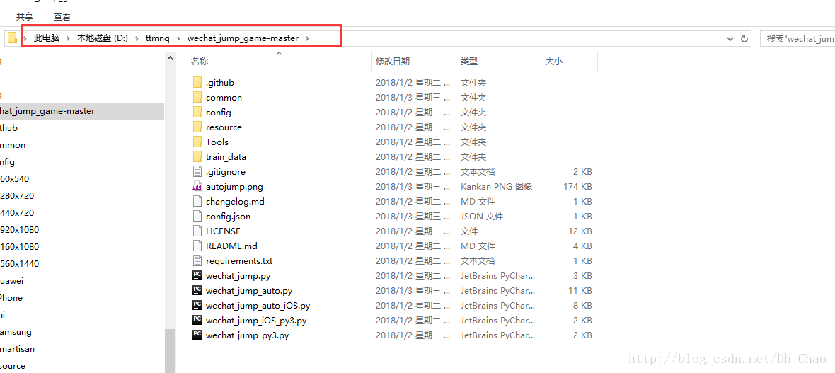
Task: Click the changelog.md file icon
Action: (x=197, y=202)
